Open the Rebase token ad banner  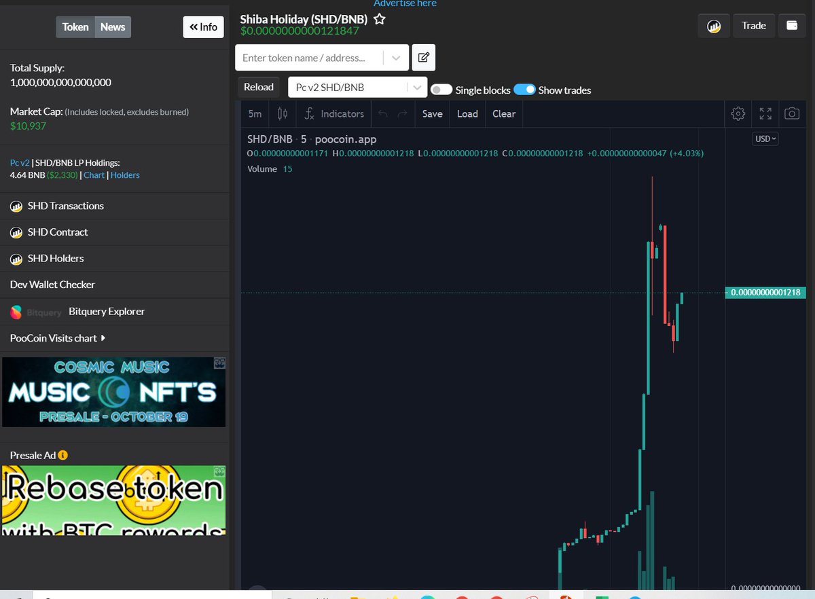pyautogui.click(x=113, y=501)
